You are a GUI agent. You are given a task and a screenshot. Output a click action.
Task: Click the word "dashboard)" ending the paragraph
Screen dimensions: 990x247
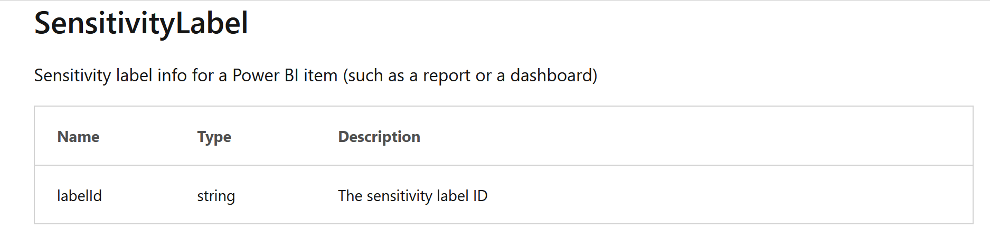[554, 76]
